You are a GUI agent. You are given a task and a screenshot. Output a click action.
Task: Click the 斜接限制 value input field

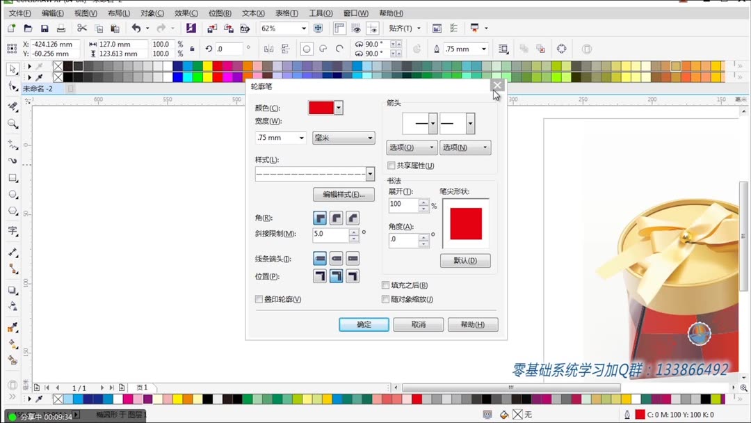[x=328, y=234]
